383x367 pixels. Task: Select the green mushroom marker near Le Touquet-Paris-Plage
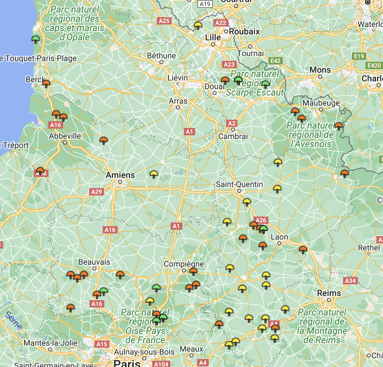(x=35, y=39)
